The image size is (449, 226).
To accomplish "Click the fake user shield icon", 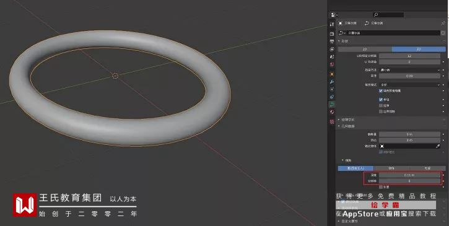I will [443, 33].
